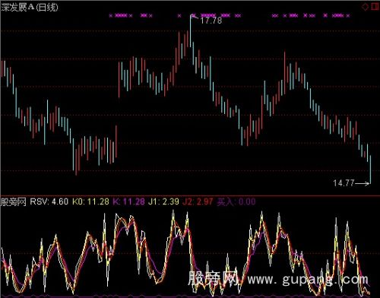Select the K0: 11.28 indicator value
380x298 pixels.
[x=90, y=201]
